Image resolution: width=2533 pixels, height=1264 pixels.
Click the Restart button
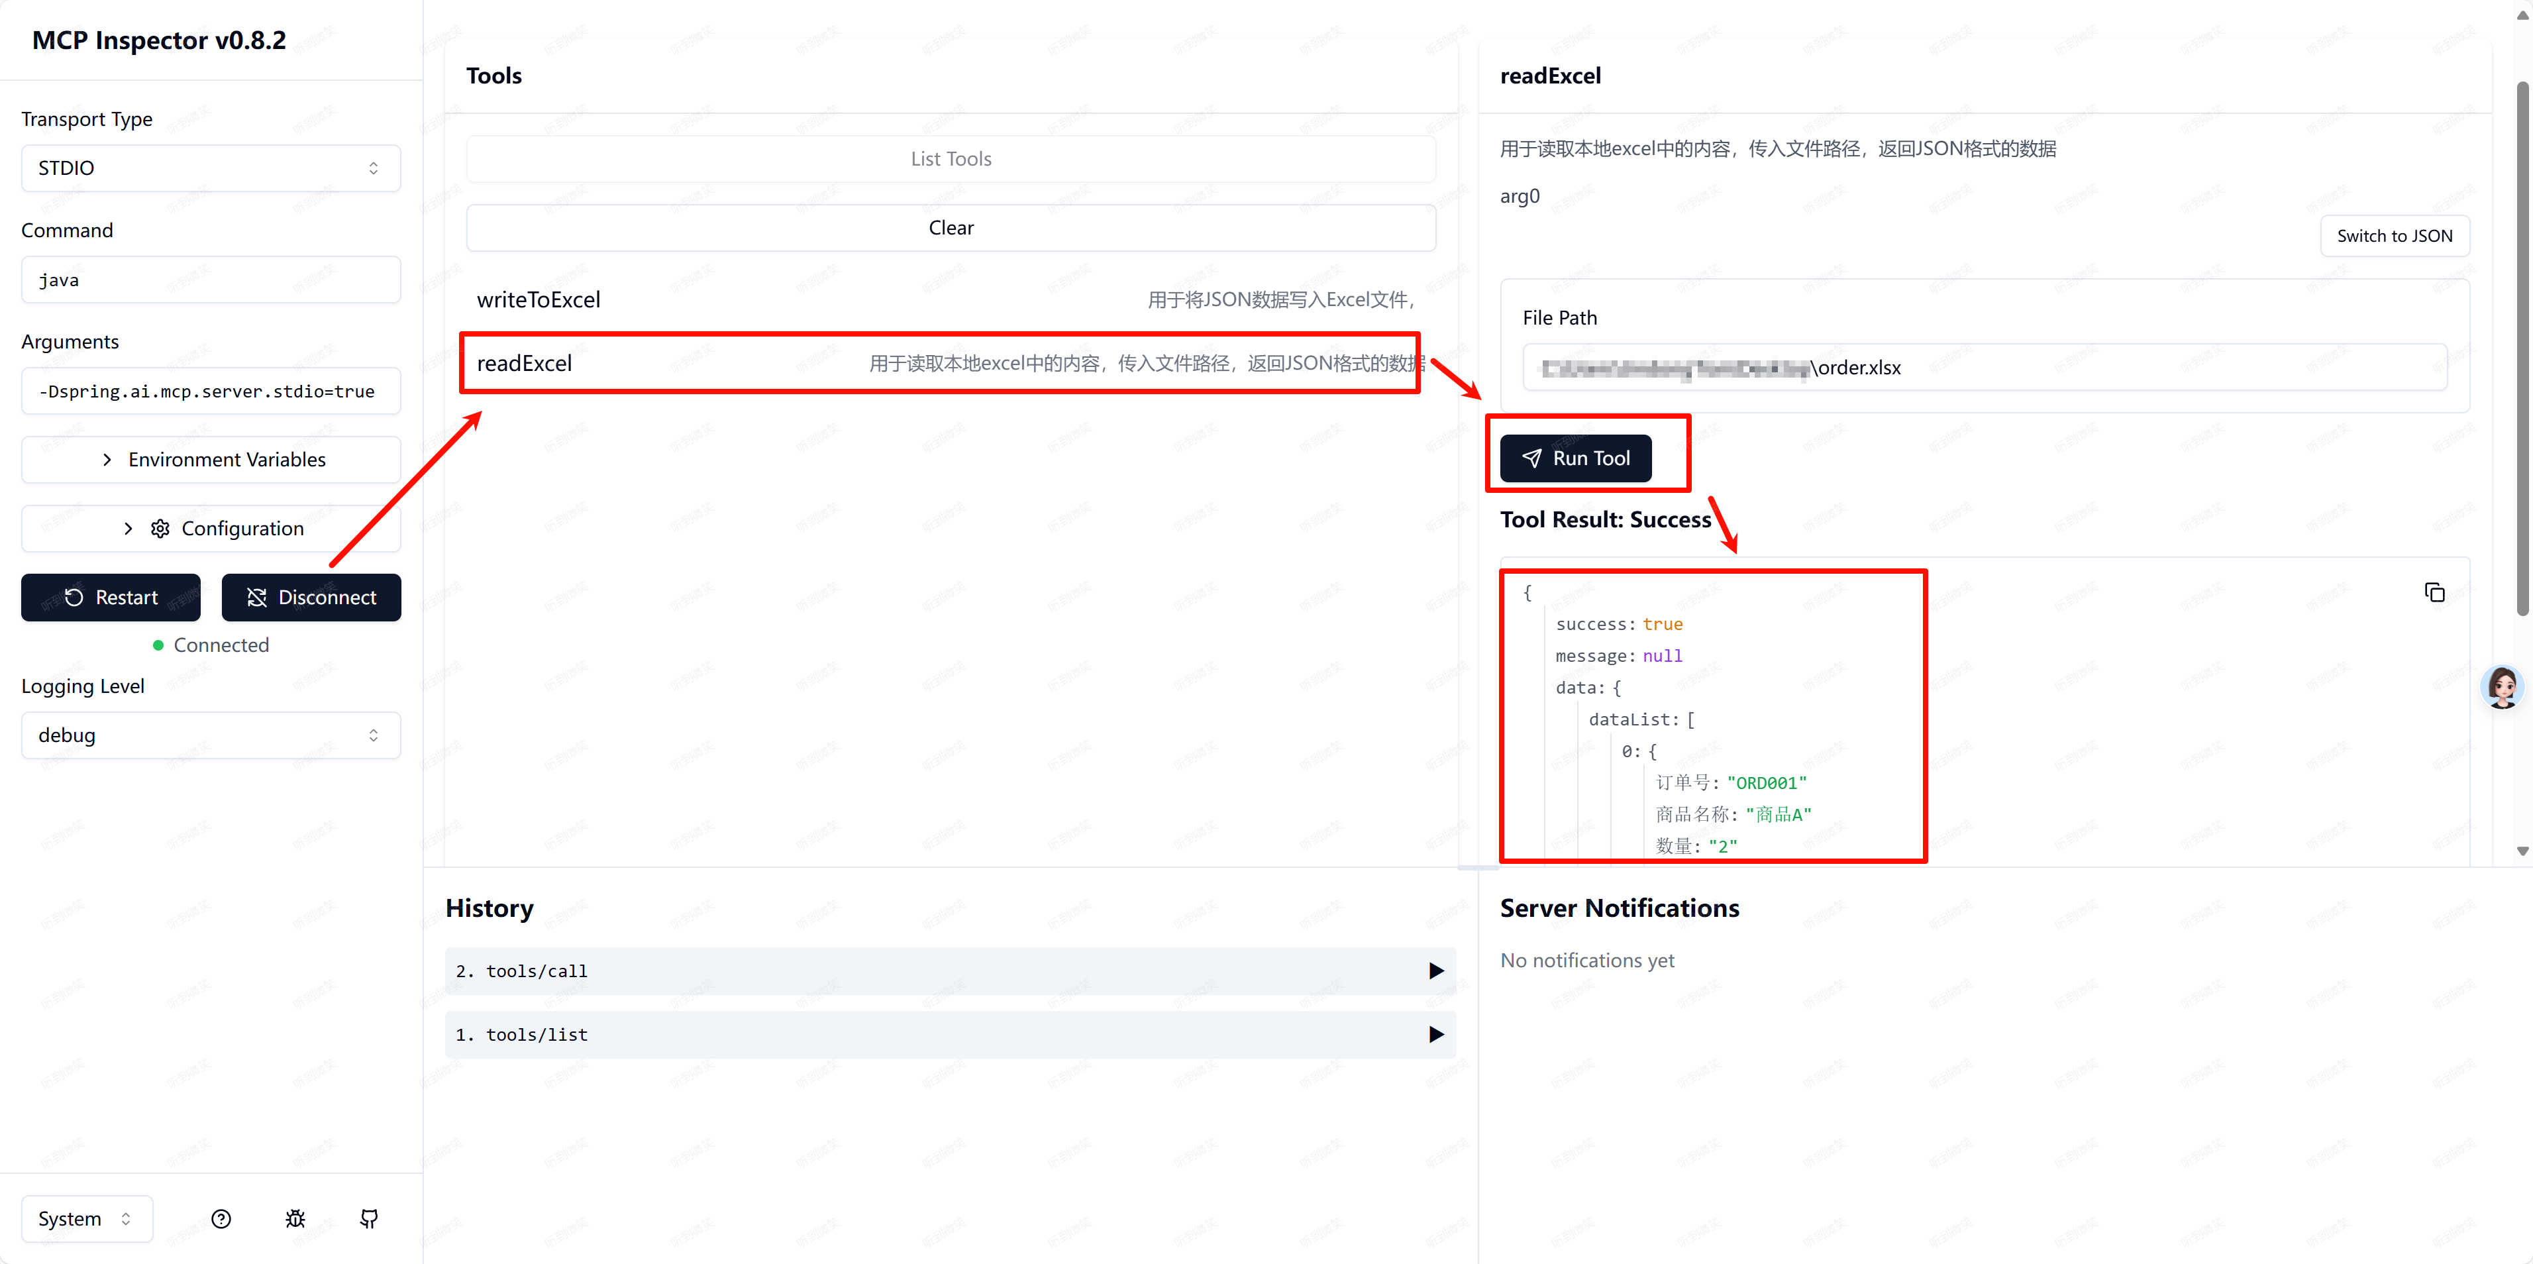[x=111, y=597]
